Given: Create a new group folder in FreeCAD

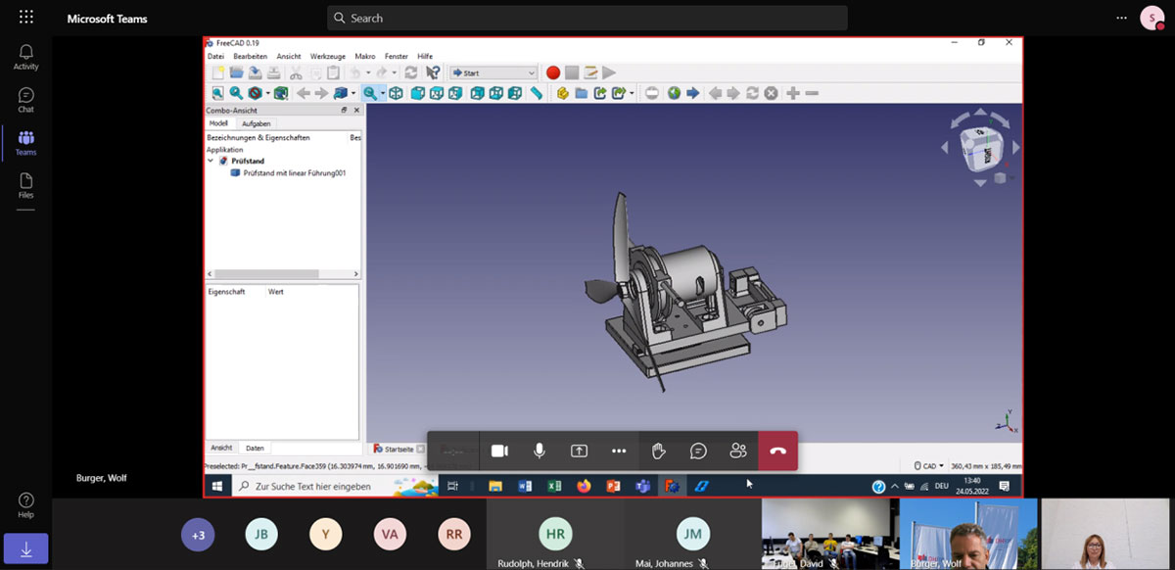Looking at the screenshot, I should pos(582,93).
